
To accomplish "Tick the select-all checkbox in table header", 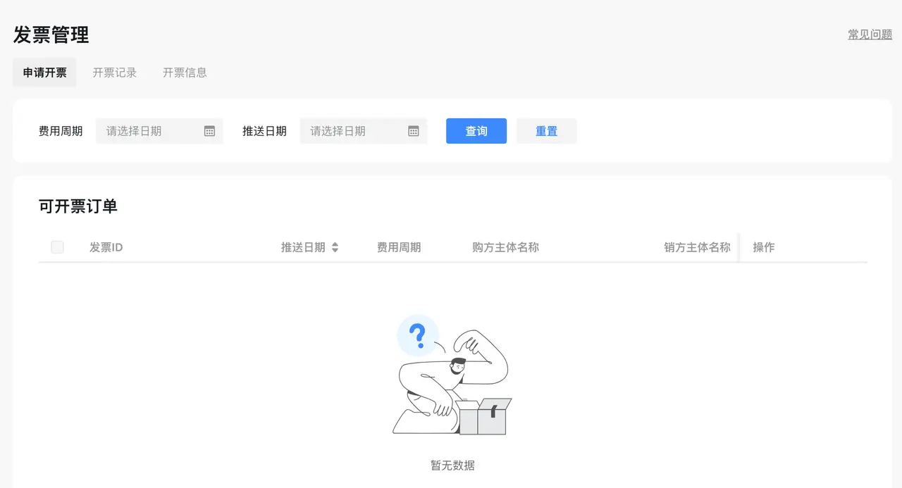I will tap(58, 247).
